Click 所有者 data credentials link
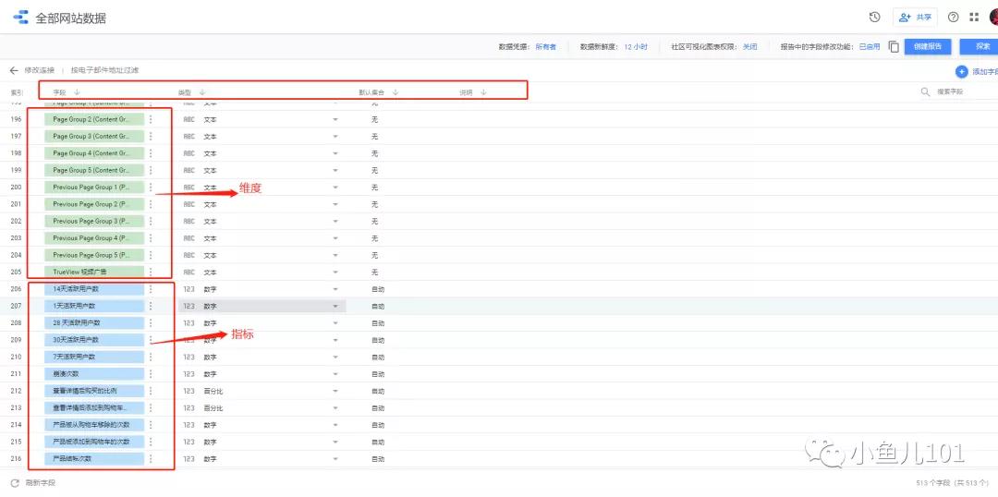The width and height of the screenshot is (998, 497). tap(545, 47)
